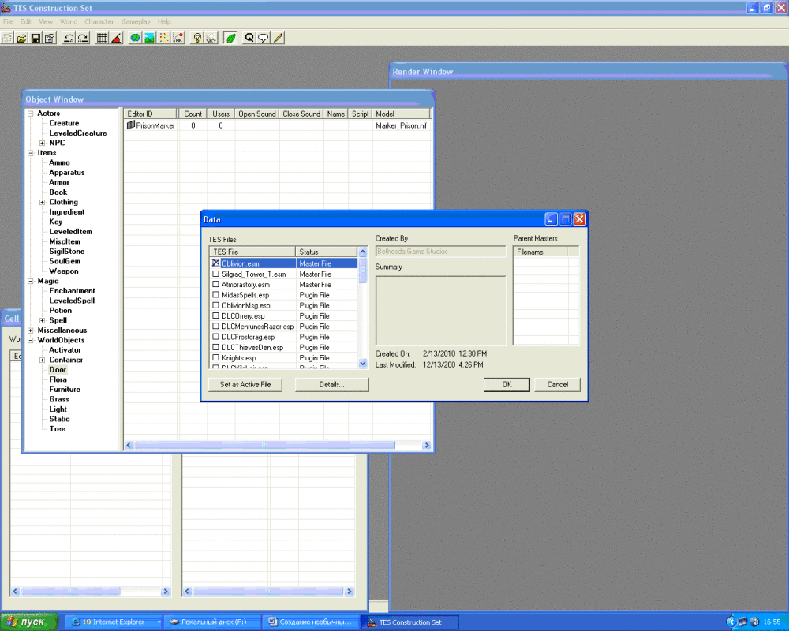The height and width of the screenshot is (631, 789).
Task: Tick the DLCMehrunesRazor.esp checkbox
Action: [216, 326]
